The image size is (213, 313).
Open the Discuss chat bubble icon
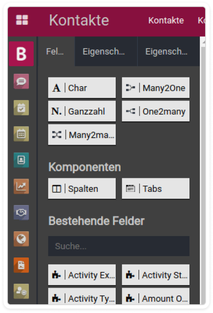click(x=21, y=81)
